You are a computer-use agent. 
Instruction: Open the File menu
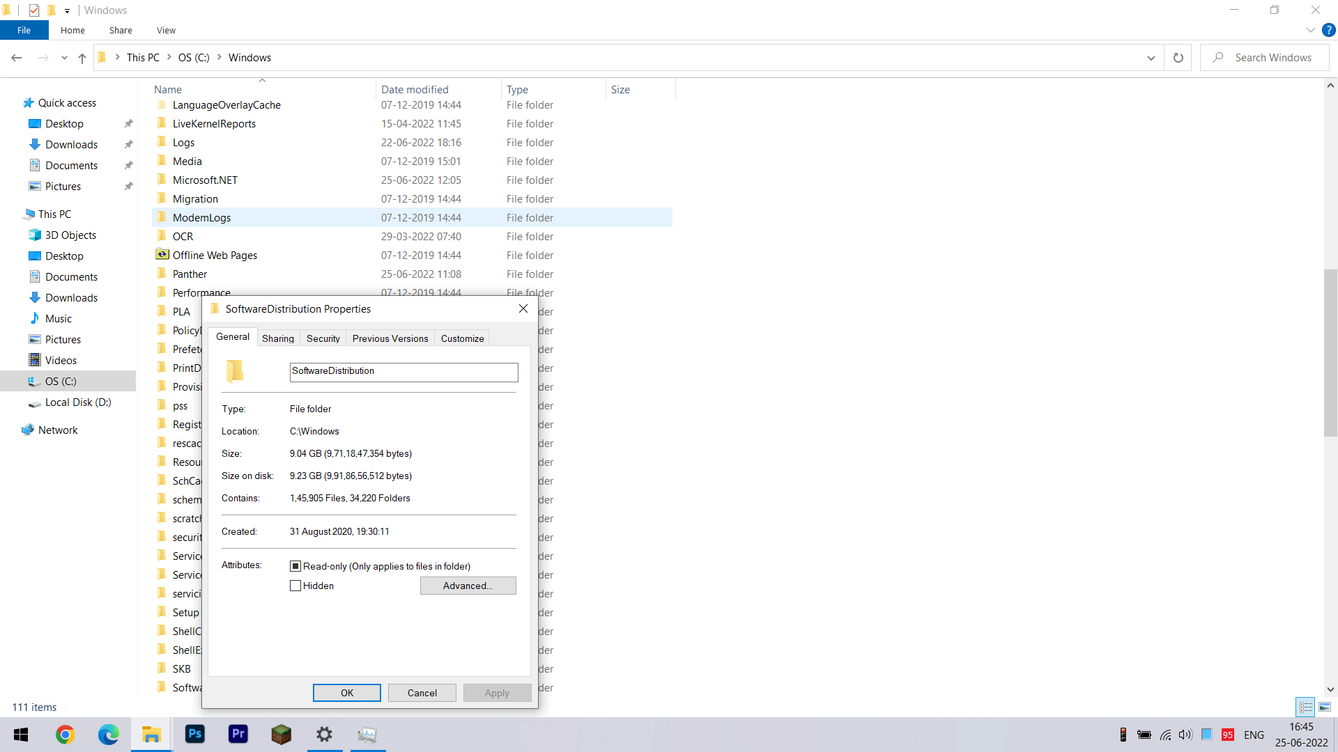click(24, 30)
